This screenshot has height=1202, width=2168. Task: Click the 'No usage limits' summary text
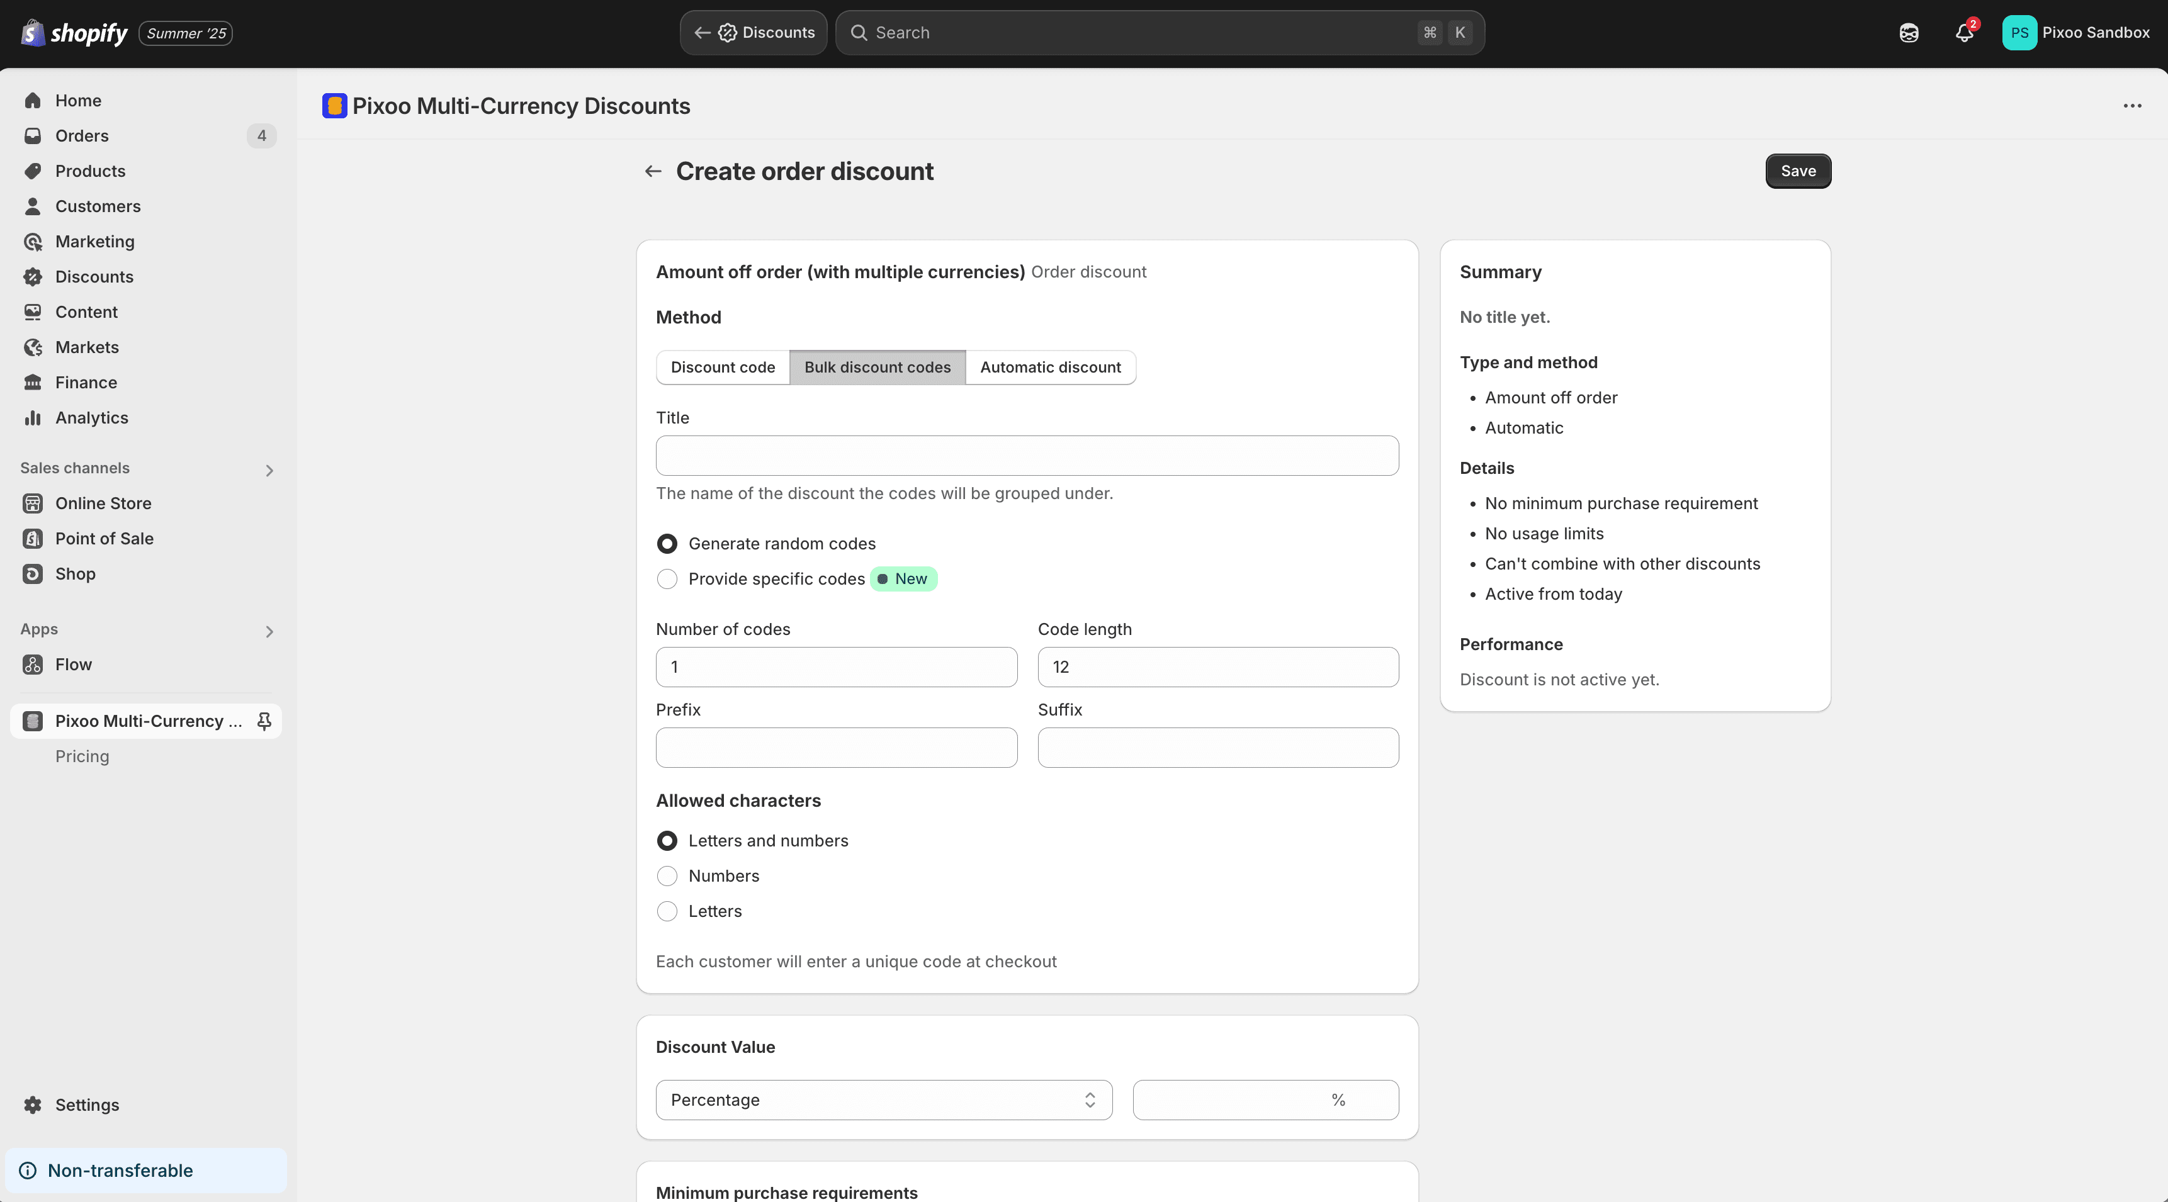coord(1544,534)
